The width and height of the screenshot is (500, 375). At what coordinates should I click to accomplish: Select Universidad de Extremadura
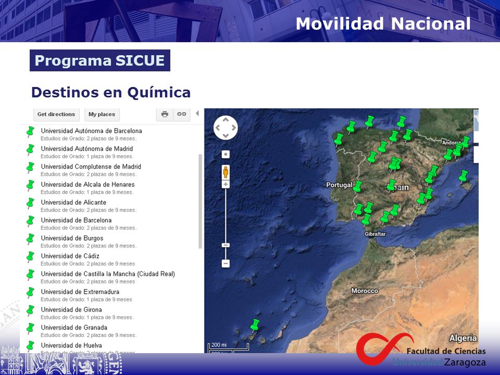80,292
